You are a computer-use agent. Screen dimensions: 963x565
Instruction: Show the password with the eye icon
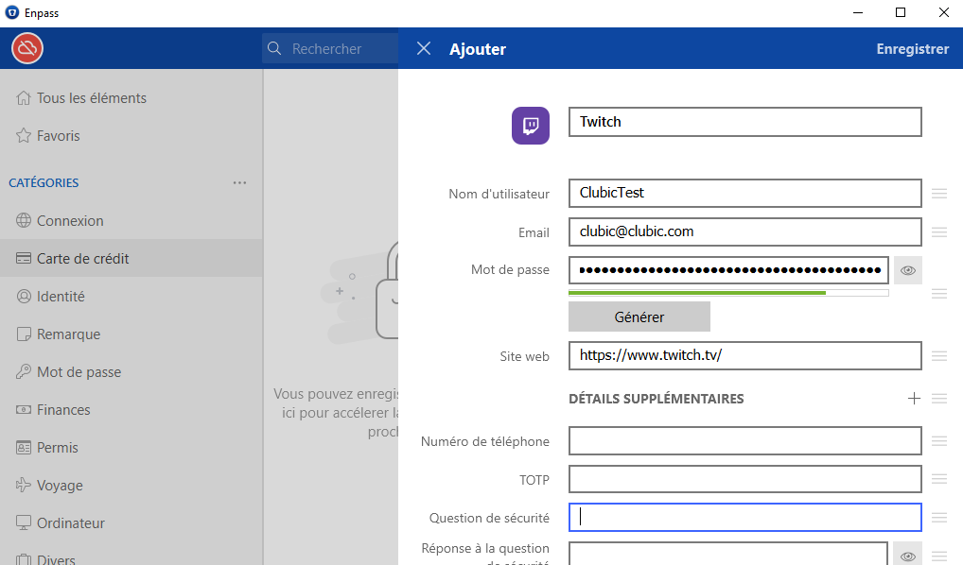click(908, 270)
